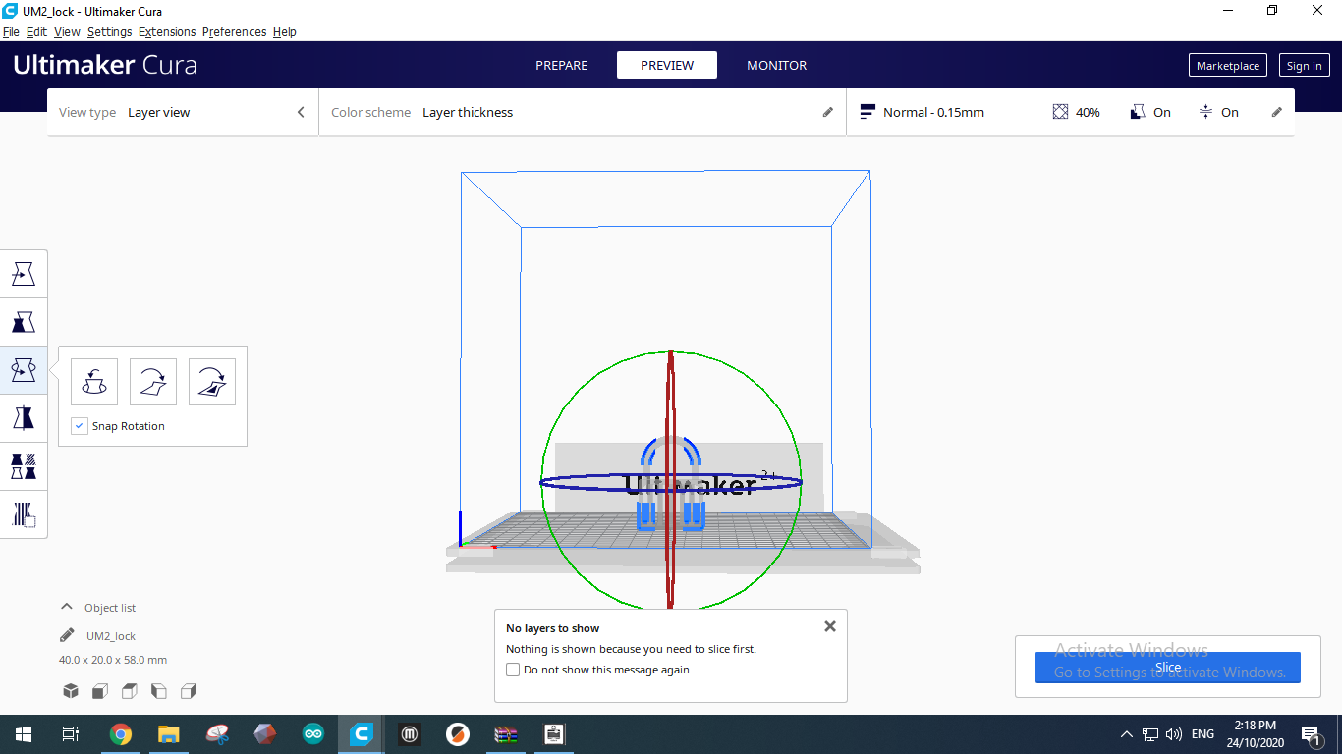This screenshot has height=754, width=1342.
Task: Switch camera to top view cube
Action: tap(130, 691)
